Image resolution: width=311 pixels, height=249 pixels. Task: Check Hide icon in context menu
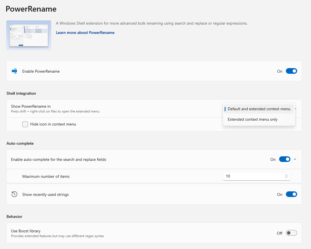click(25, 124)
